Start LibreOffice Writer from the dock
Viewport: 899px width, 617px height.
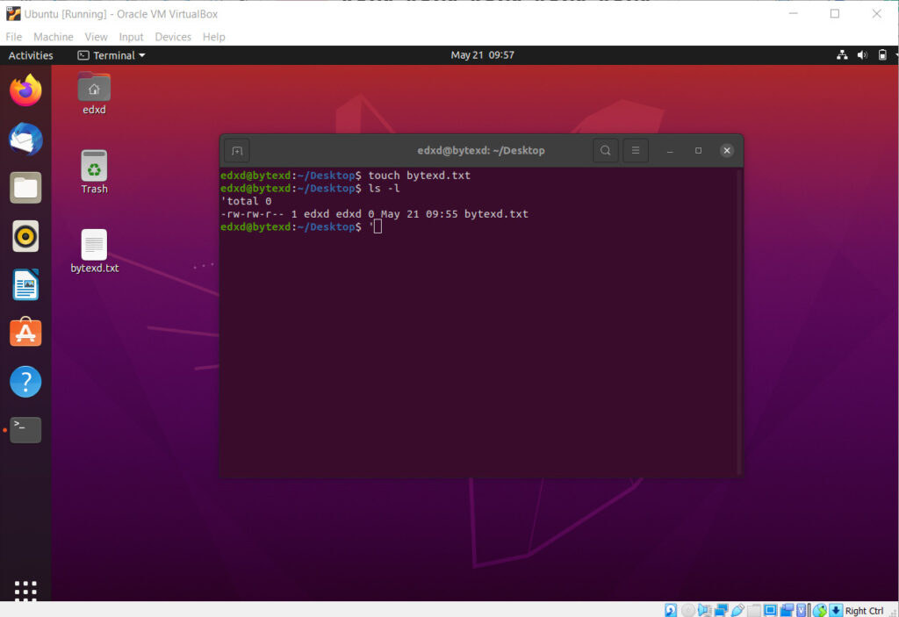25,284
